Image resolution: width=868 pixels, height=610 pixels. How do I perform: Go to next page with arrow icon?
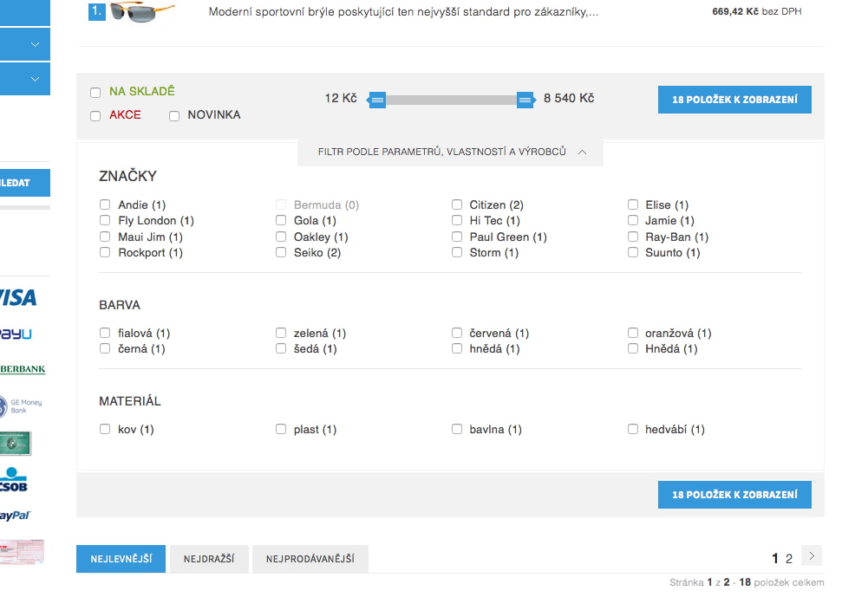click(x=812, y=555)
